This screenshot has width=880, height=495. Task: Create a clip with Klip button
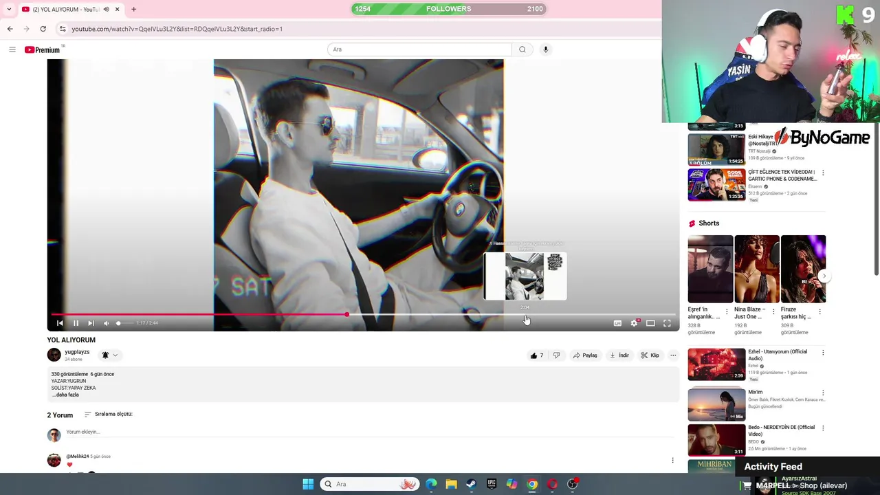650,355
